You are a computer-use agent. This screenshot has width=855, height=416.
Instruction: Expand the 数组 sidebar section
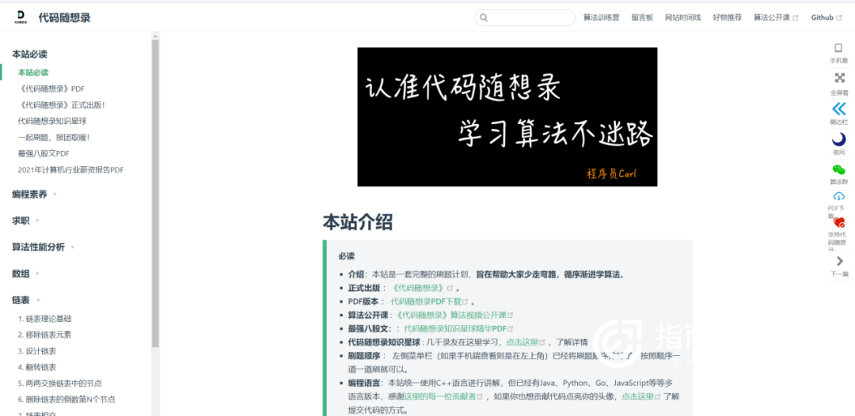(x=25, y=274)
